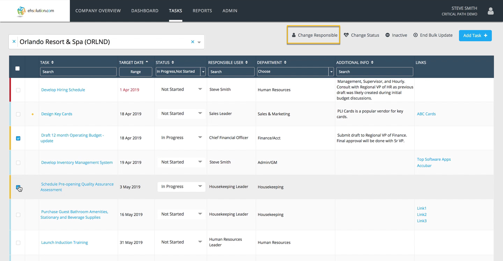Open status dropdown for Purchase Guest Bathroom Amenities
Viewport: 503px width, 261px height.
(x=181, y=214)
